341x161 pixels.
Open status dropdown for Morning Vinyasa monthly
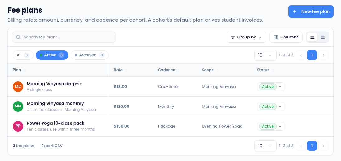(x=271, y=107)
